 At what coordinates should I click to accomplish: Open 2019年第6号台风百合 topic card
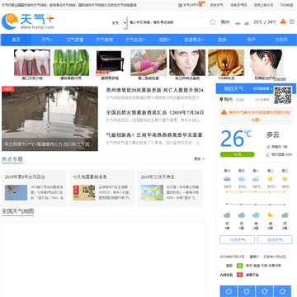coord(34,188)
